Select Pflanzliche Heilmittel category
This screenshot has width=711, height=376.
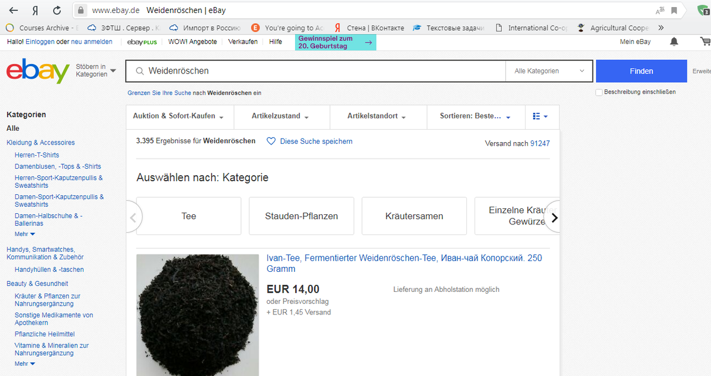pyautogui.click(x=44, y=334)
